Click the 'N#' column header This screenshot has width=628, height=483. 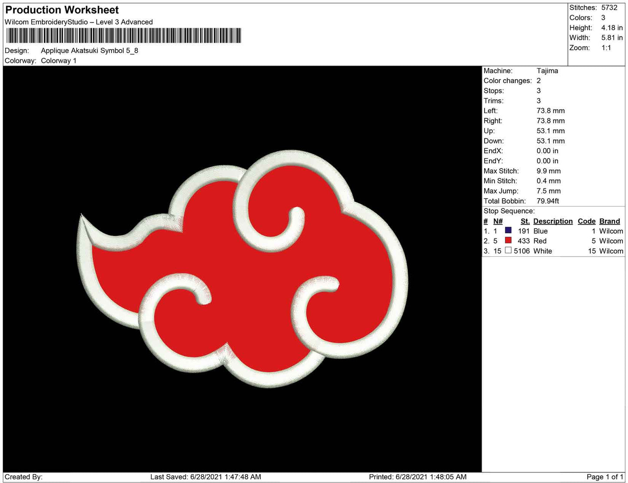coord(498,221)
